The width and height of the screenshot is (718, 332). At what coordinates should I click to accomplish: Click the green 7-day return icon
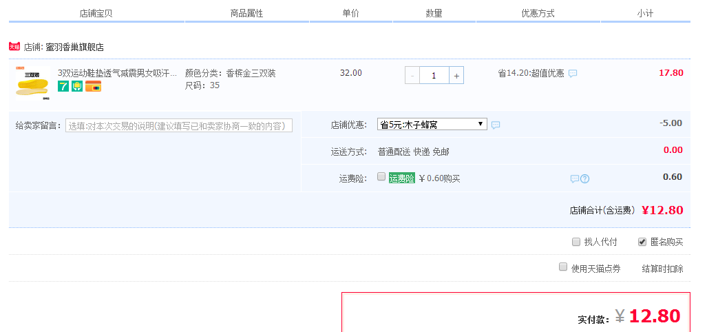(63, 86)
